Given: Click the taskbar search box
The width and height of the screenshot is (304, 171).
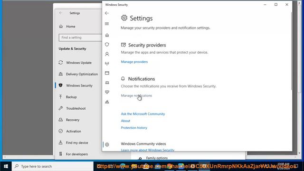Looking at the screenshot, I should click(53, 166).
